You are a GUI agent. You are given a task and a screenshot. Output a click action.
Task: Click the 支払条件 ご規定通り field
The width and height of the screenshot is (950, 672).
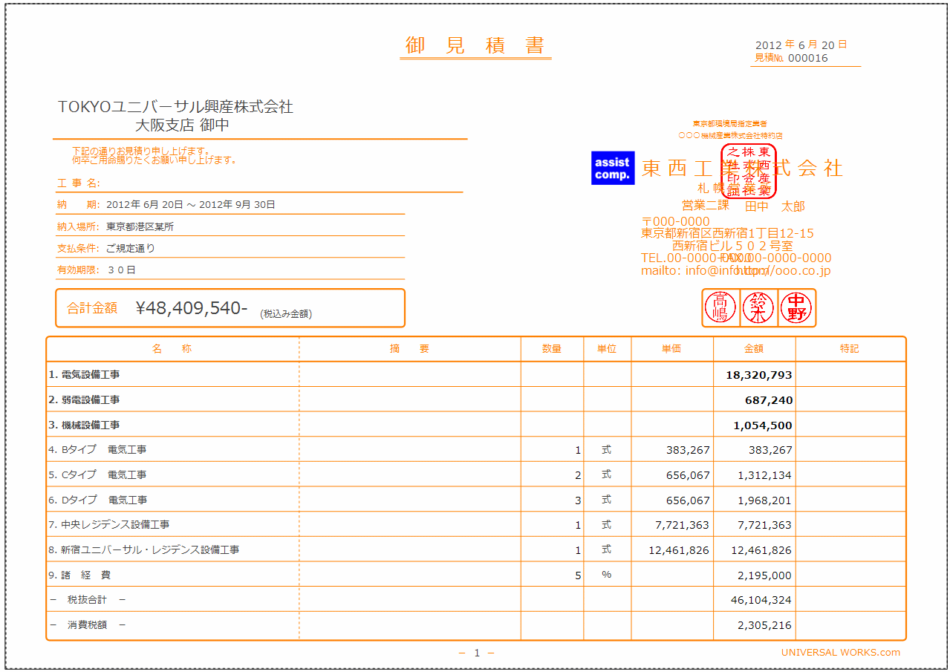click(130, 248)
